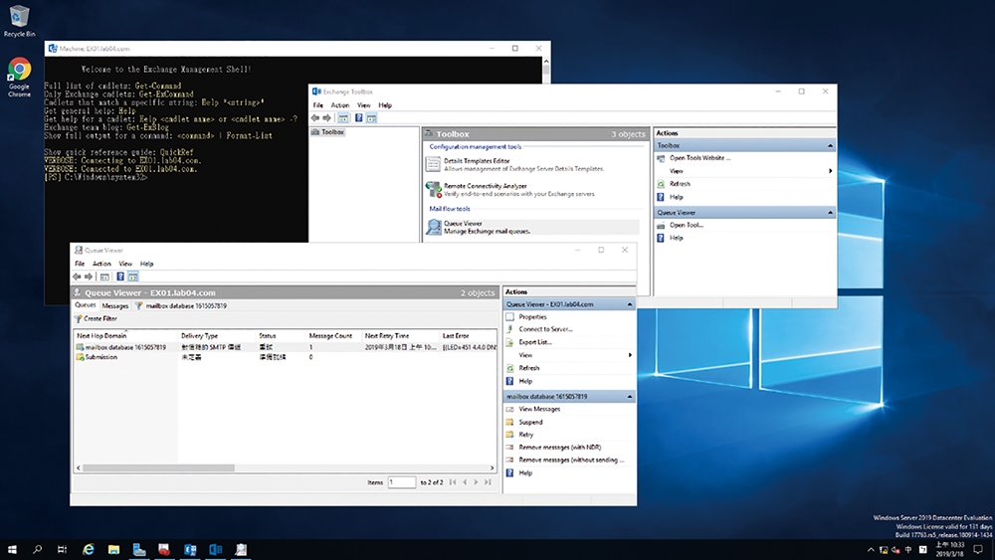Select Toolbox node in console tree

point(327,132)
